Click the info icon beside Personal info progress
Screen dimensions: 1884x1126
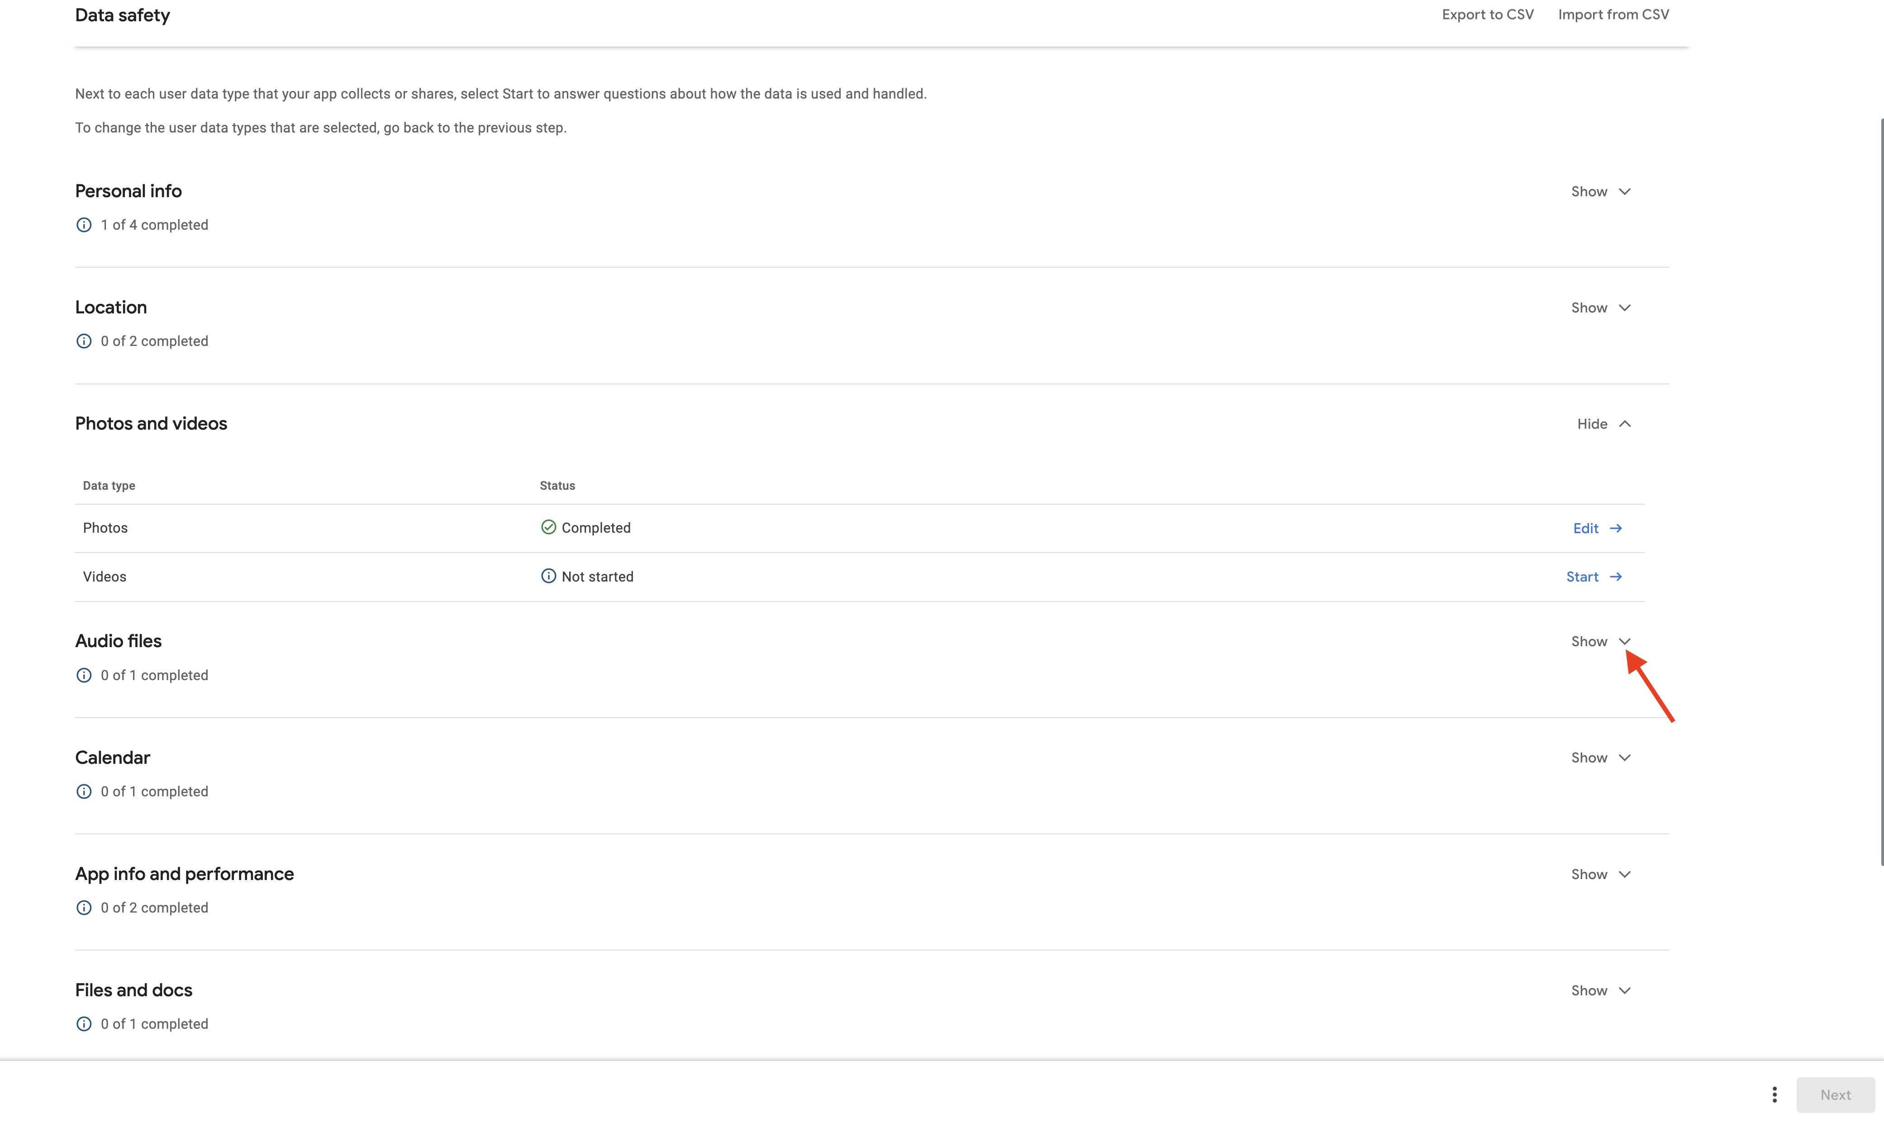coord(84,225)
